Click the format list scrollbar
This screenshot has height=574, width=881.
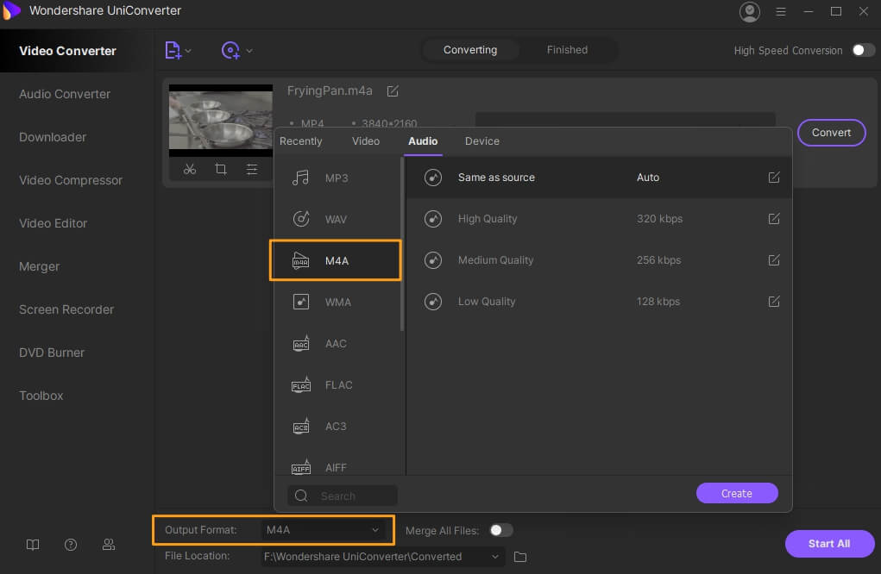coord(402,244)
